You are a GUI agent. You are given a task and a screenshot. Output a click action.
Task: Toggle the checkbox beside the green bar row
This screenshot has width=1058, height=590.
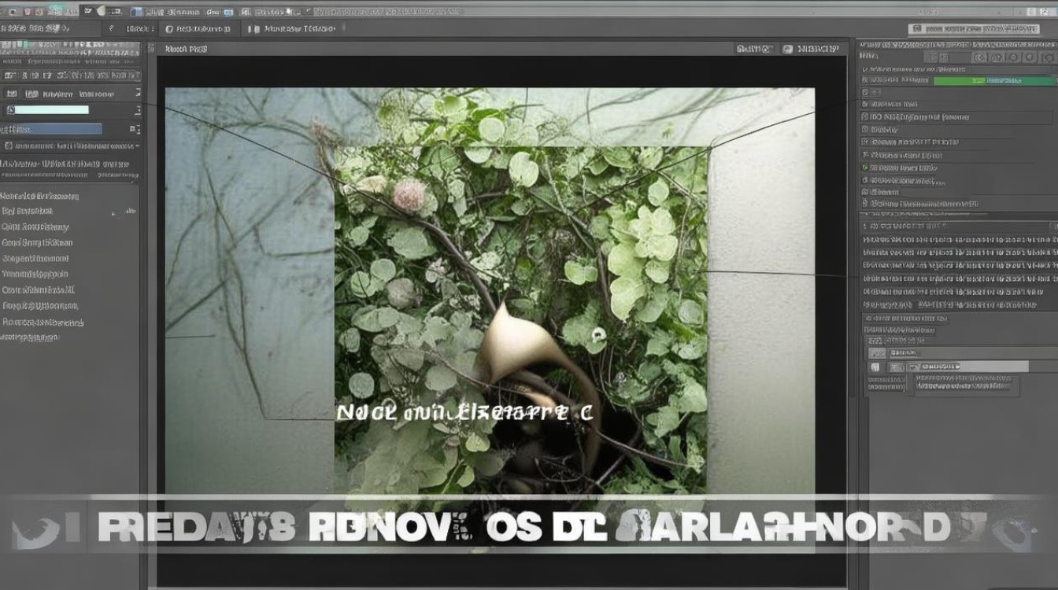click(x=865, y=80)
